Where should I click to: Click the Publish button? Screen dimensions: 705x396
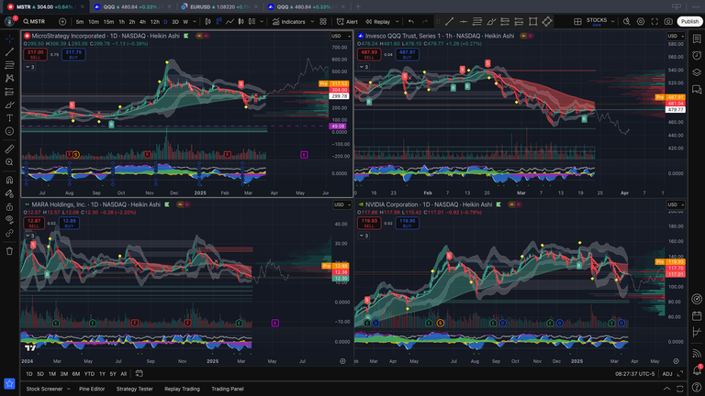coord(689,22)
